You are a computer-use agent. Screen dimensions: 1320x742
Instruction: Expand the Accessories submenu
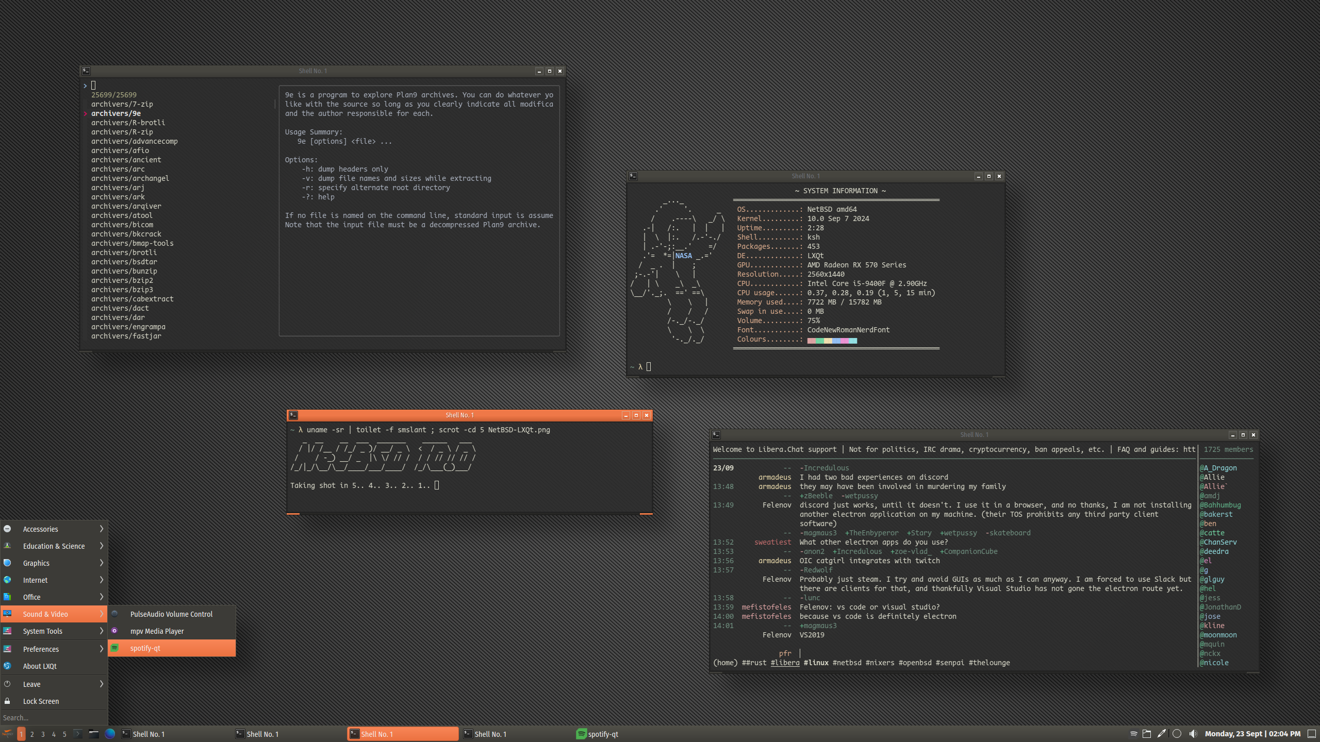54,529
